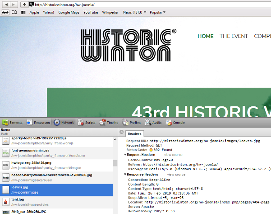
Task: Show the Console panel
Action: coord(175,123)
